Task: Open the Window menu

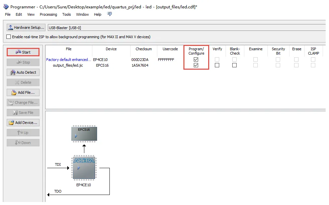Action: [x=82, y=14]
